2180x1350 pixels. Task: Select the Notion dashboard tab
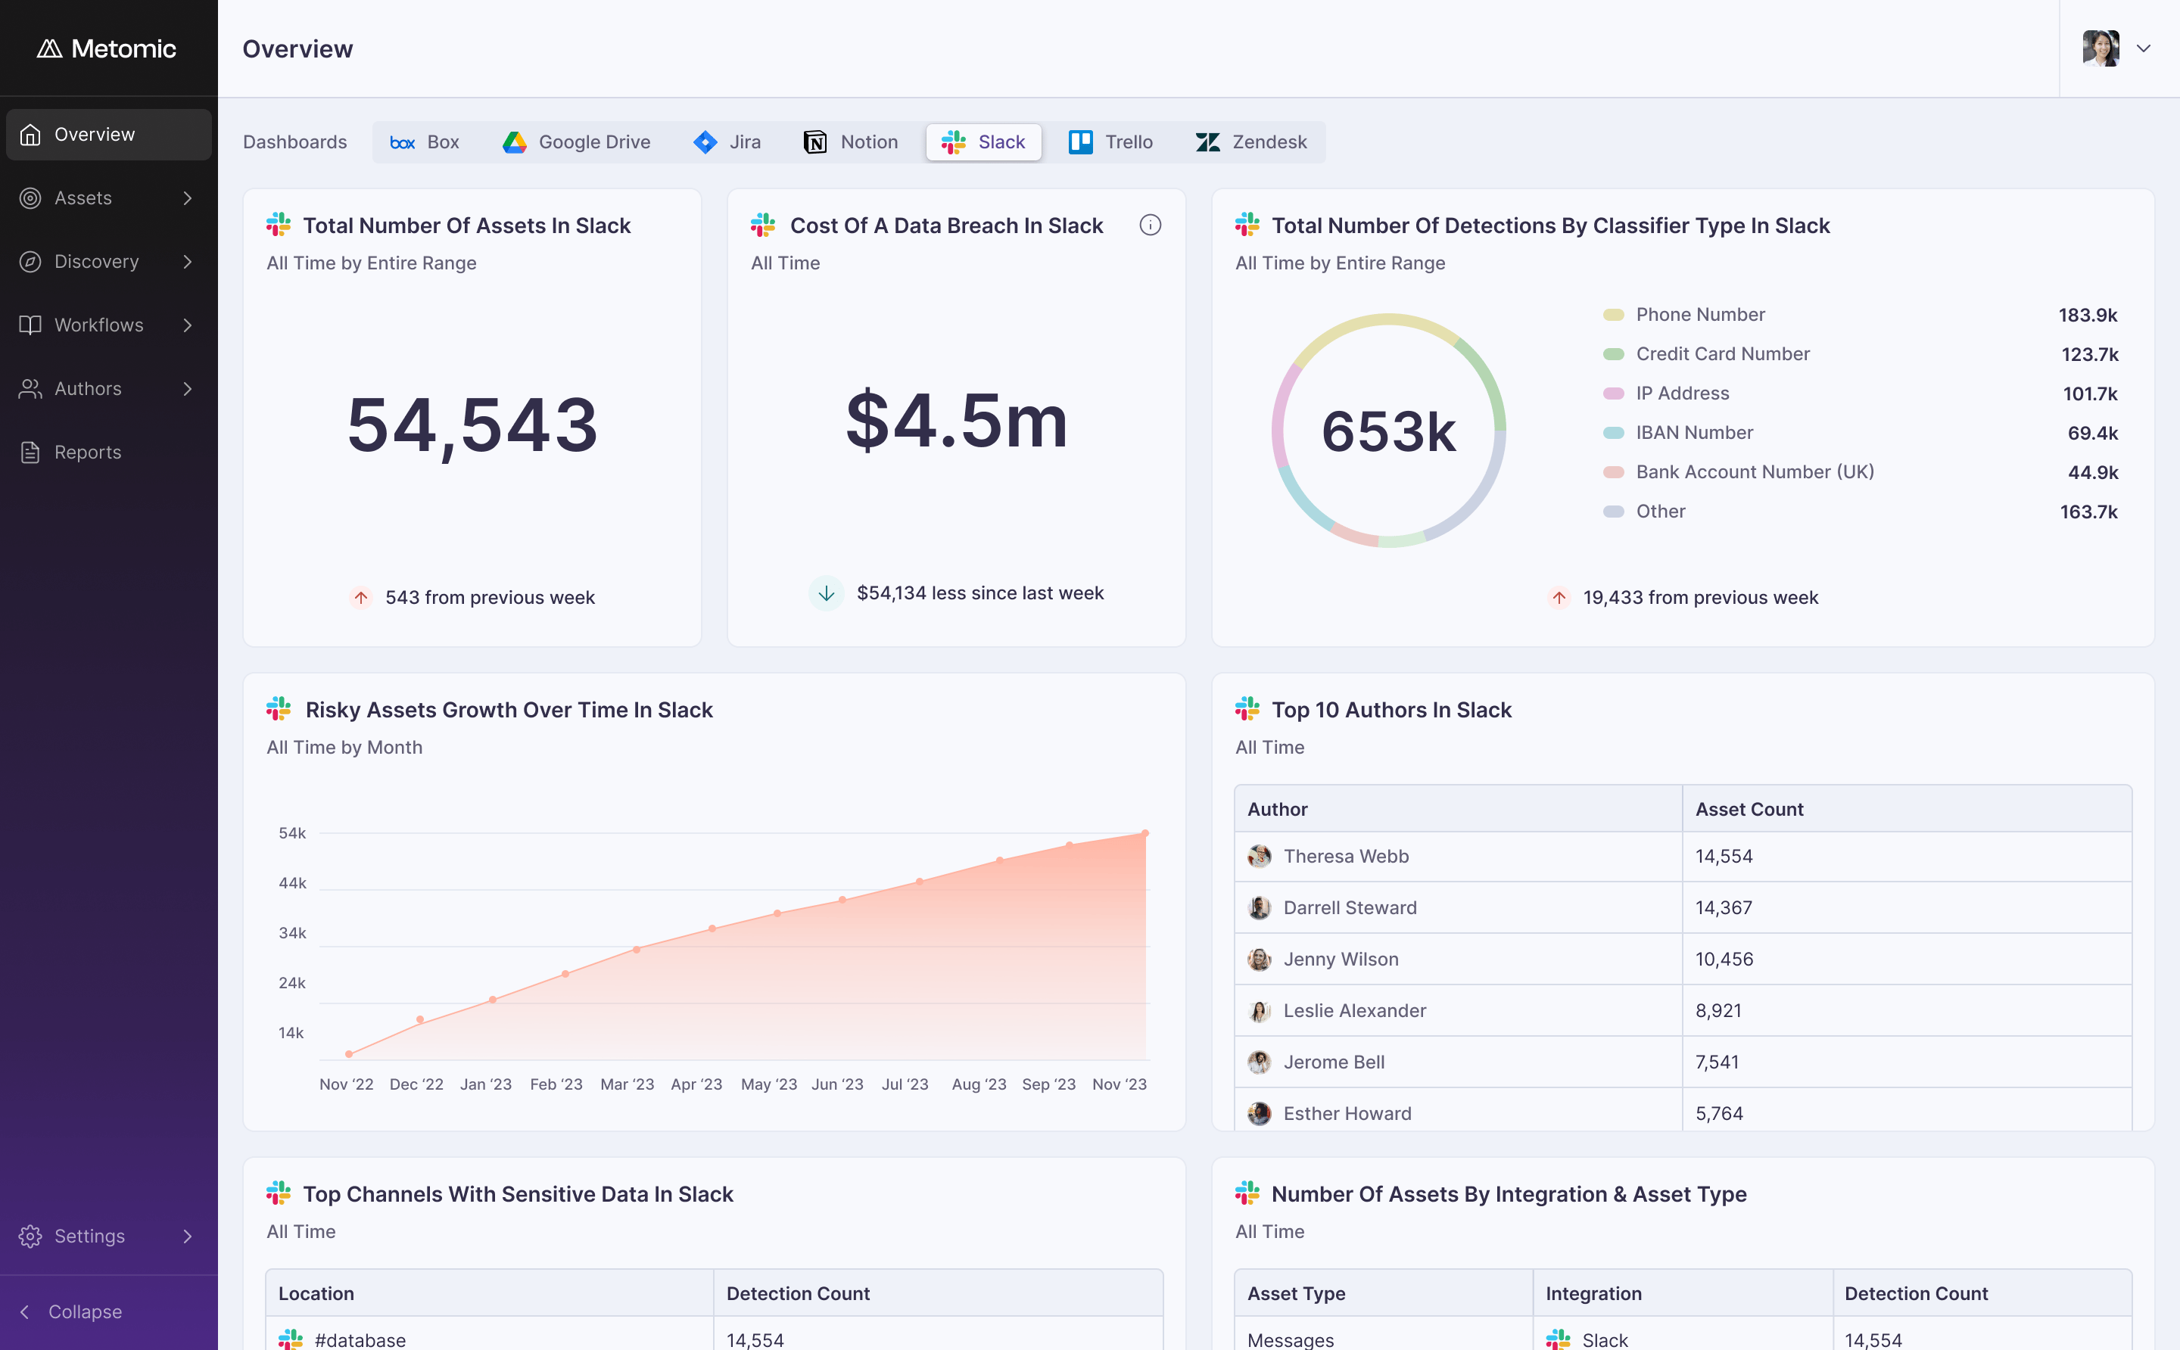pyautogui.click(x=851, y=142)
